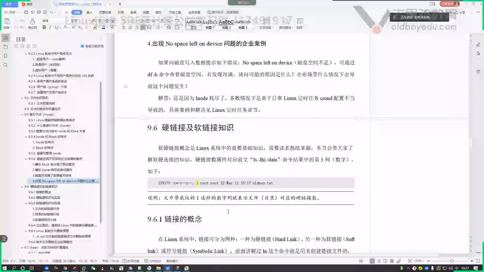This screenshot has width=484, height=272.
Task: Switch to outline view in status bar
Action: pyautogui.click(x=379, y=261)
